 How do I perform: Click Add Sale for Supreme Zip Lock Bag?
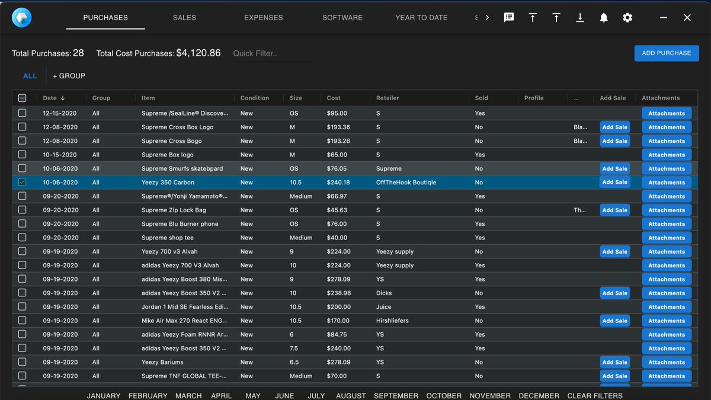point(614,210)
